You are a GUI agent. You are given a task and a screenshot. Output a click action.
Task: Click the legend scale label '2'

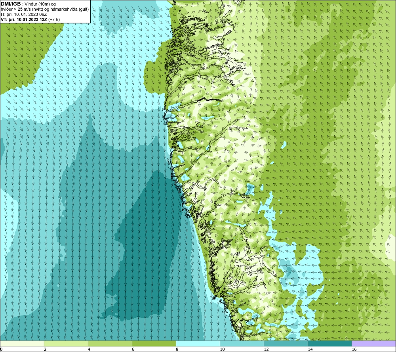coord(45,349)
